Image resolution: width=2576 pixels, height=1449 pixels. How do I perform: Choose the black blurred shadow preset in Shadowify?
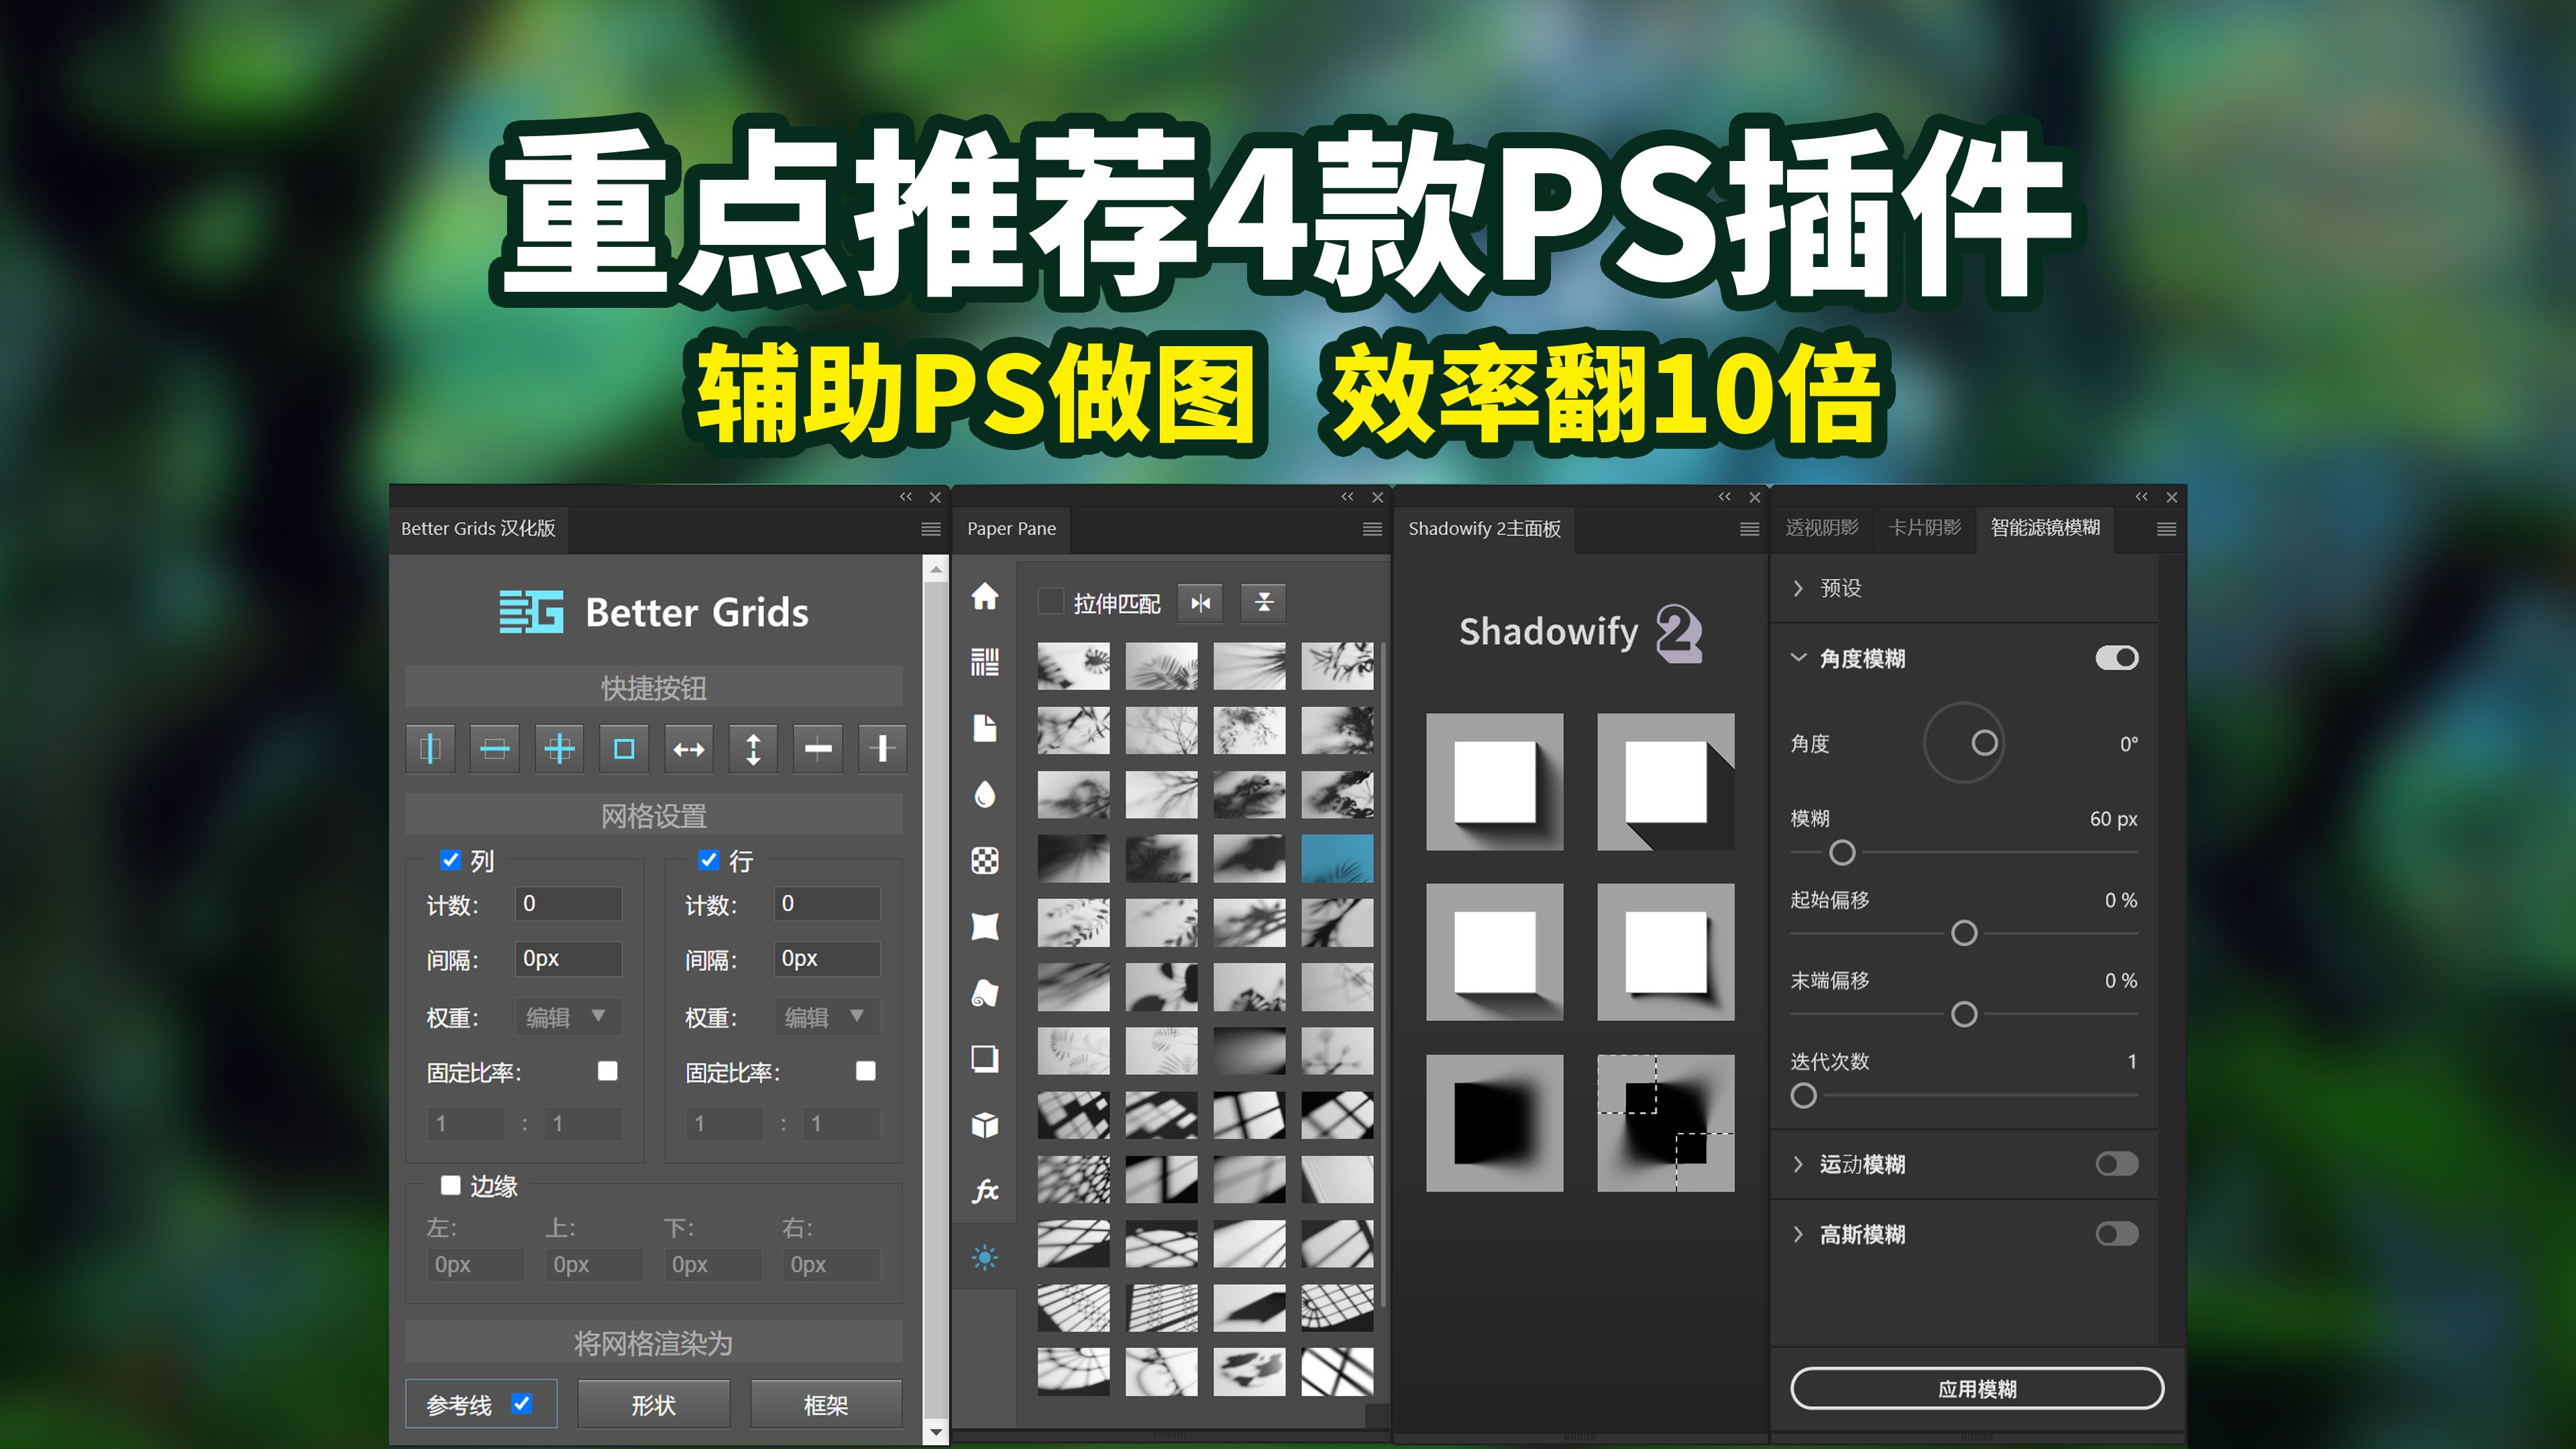[x=1494, y=1123]
